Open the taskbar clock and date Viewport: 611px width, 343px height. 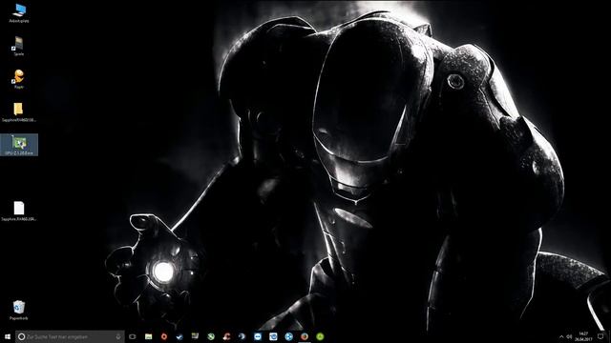[583, 336]
